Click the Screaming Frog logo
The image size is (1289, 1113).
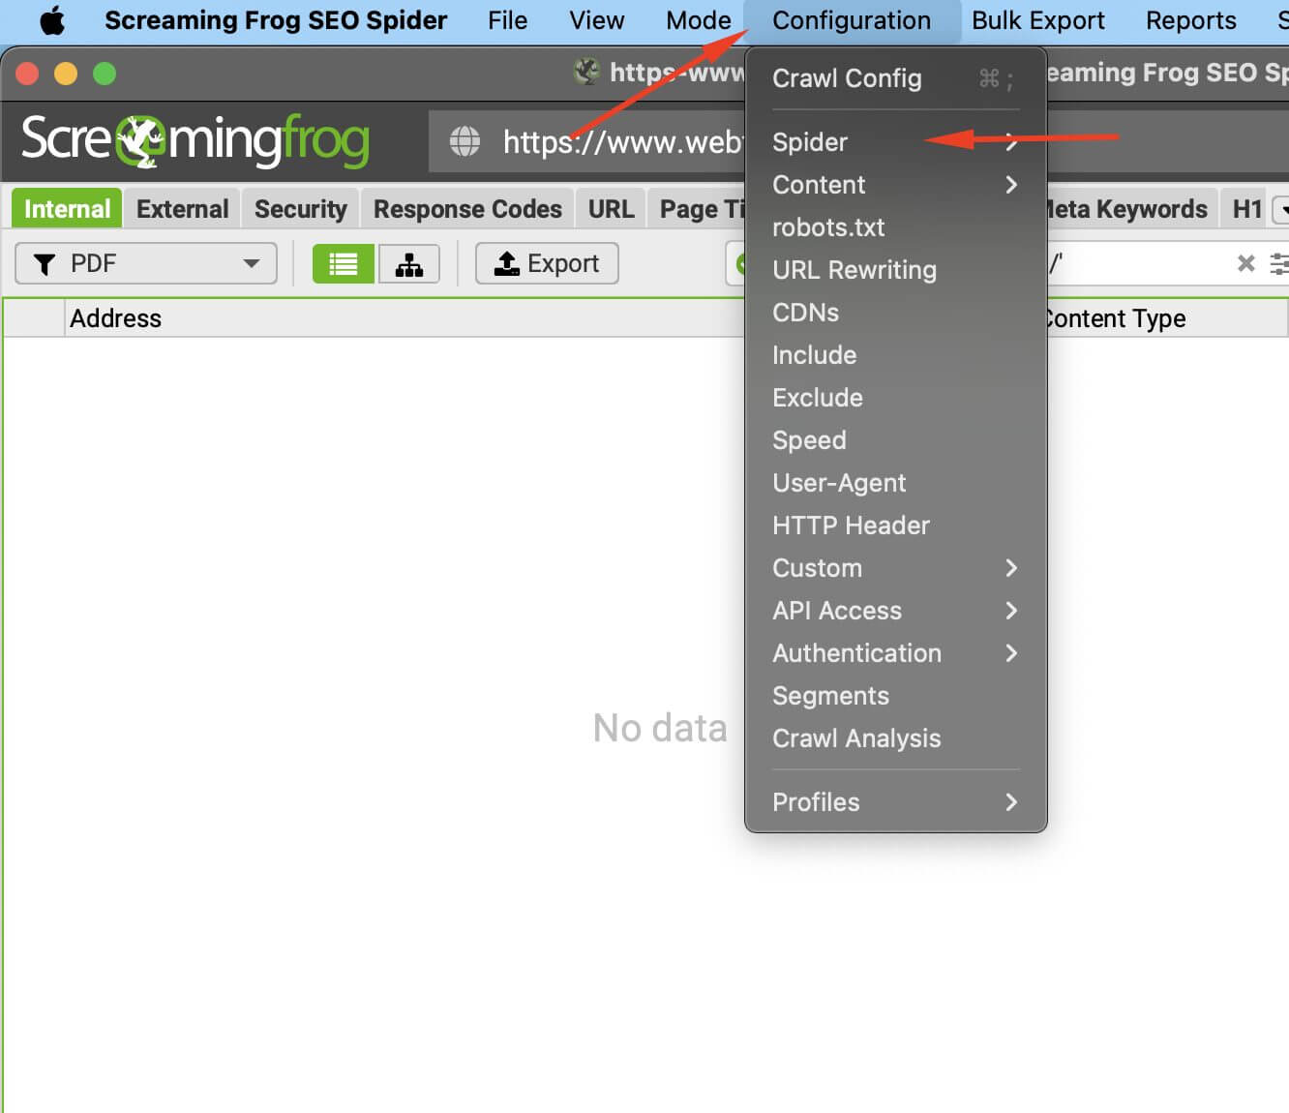(x=195, y=140)
